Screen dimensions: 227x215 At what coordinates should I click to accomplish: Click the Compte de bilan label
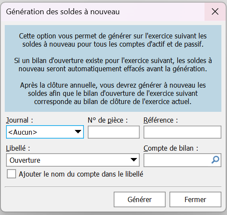171,148
